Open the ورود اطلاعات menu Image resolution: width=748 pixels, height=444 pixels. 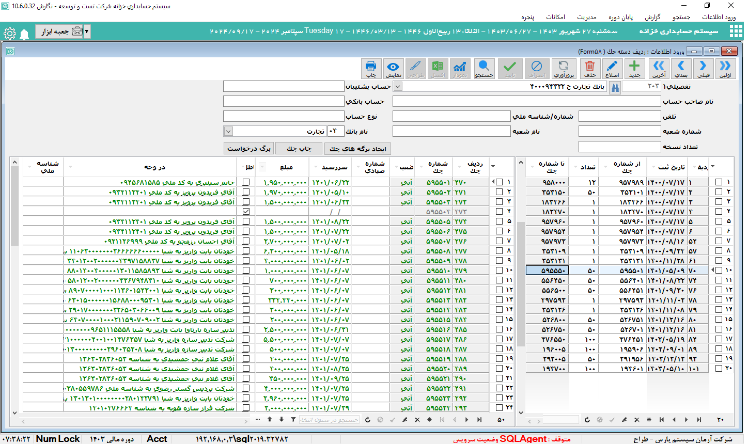719,17
